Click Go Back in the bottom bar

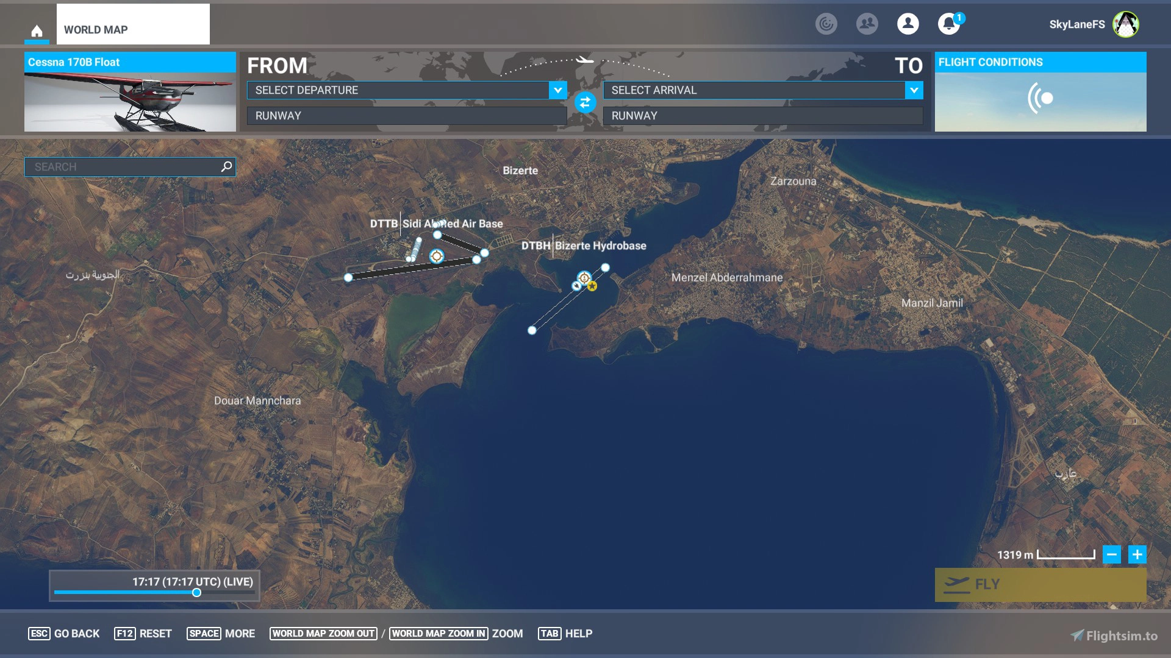[64, 634]
